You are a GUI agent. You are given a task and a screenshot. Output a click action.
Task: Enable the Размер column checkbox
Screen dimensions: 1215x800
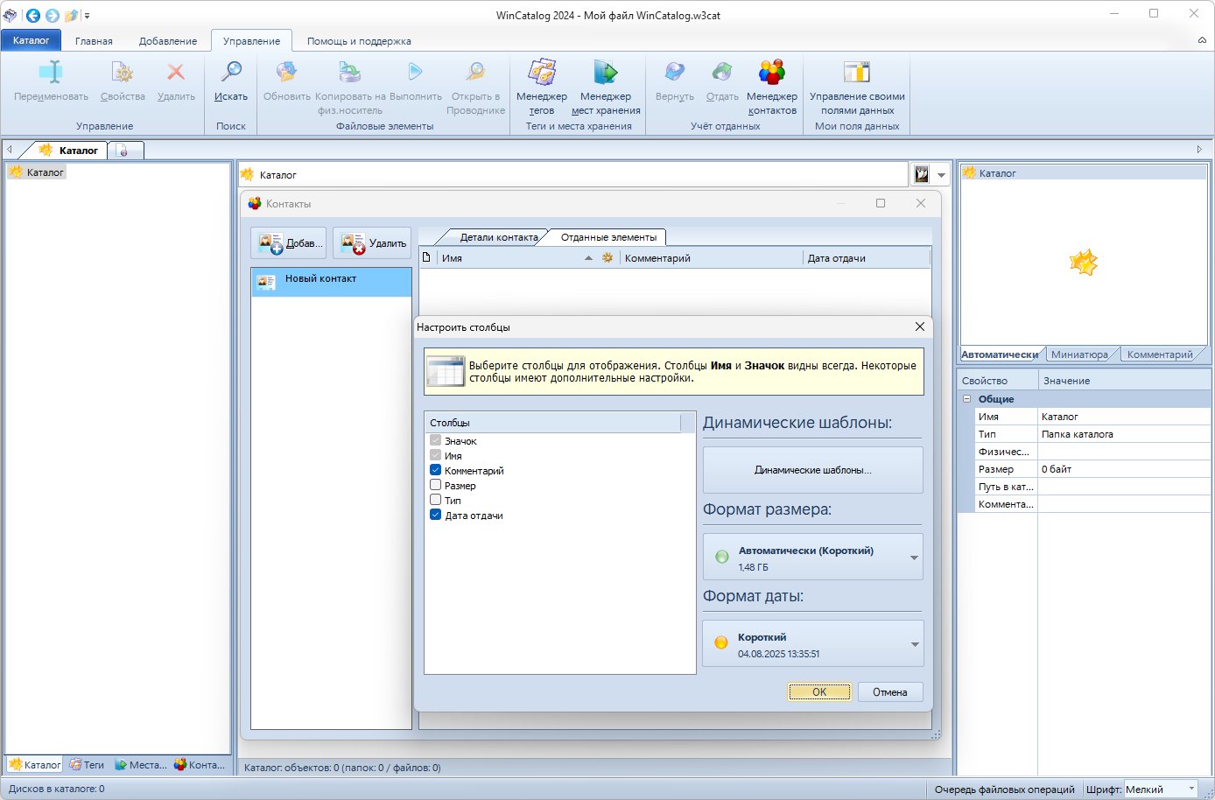pyautogui.click(x=435, y=485)
